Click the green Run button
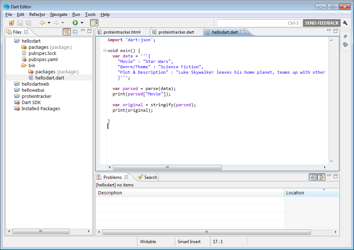This screenshot has width=354, height=250. click(75, 23)
